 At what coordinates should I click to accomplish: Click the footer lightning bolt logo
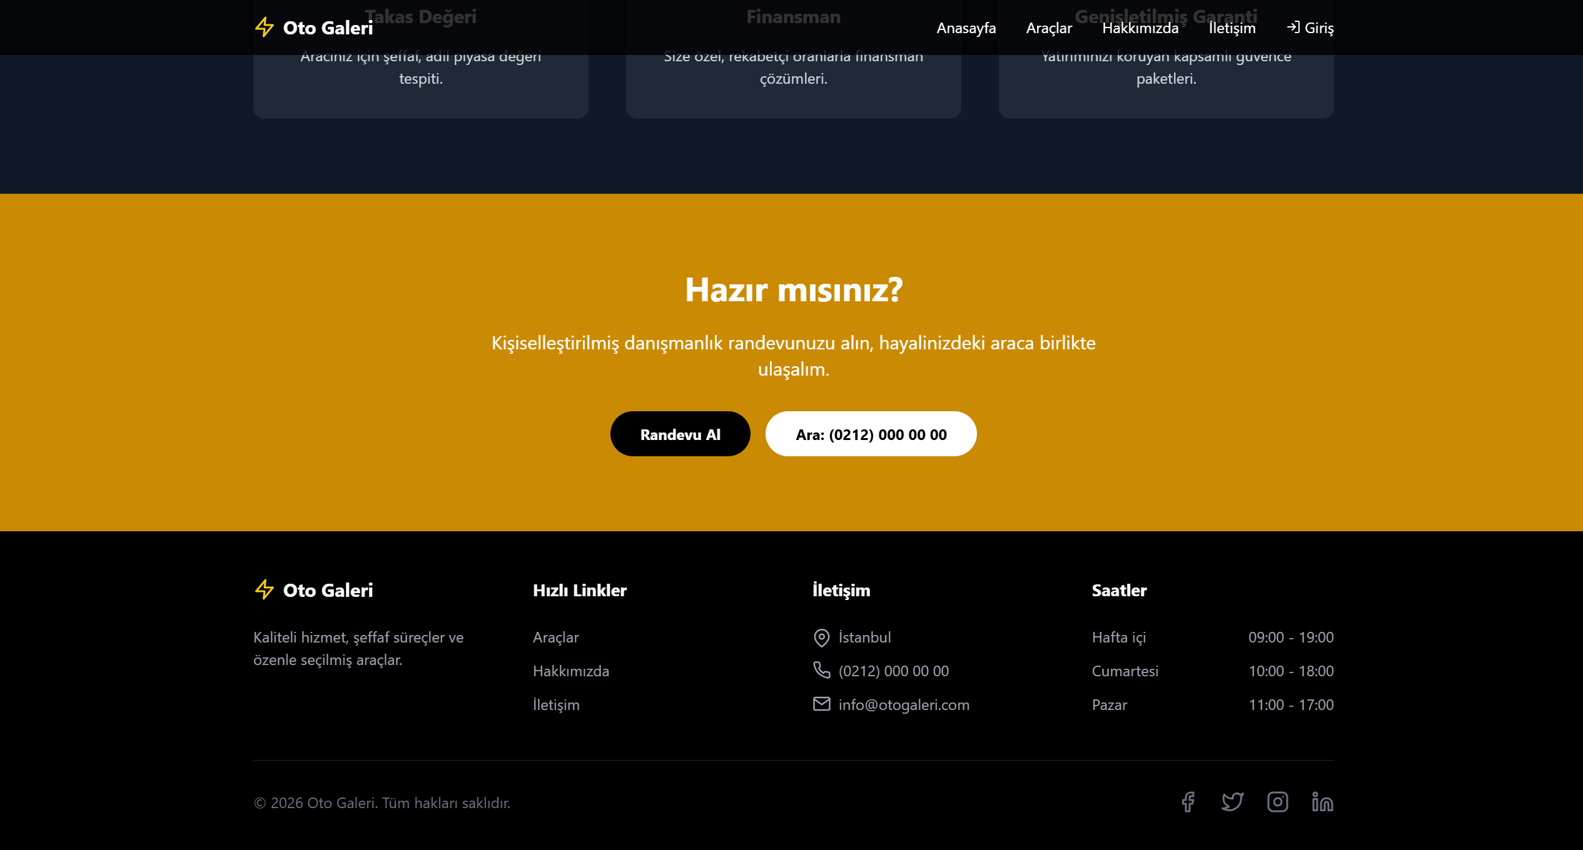(265, 589)
